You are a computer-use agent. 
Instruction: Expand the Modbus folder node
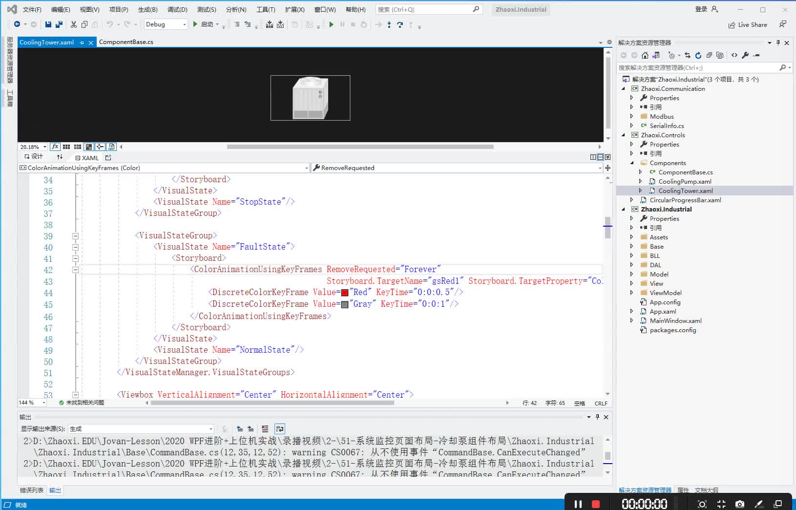[631, 116]
